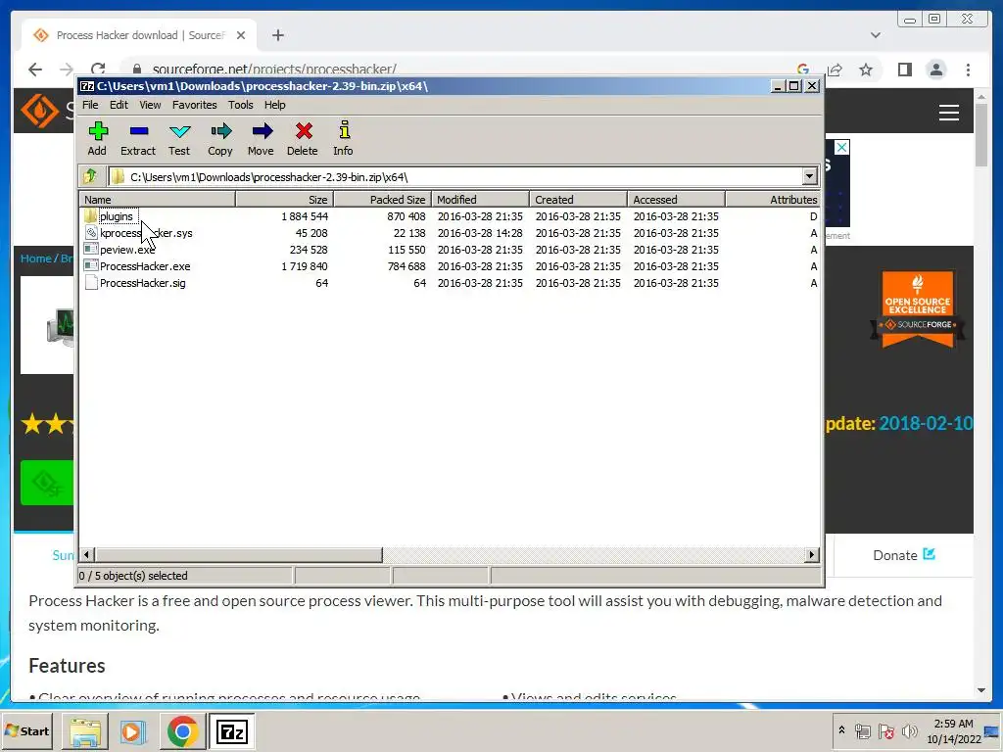Go up one folder level in 7-Zip
The width and height of the screenshot is (1003, 752).
[90, 176]
